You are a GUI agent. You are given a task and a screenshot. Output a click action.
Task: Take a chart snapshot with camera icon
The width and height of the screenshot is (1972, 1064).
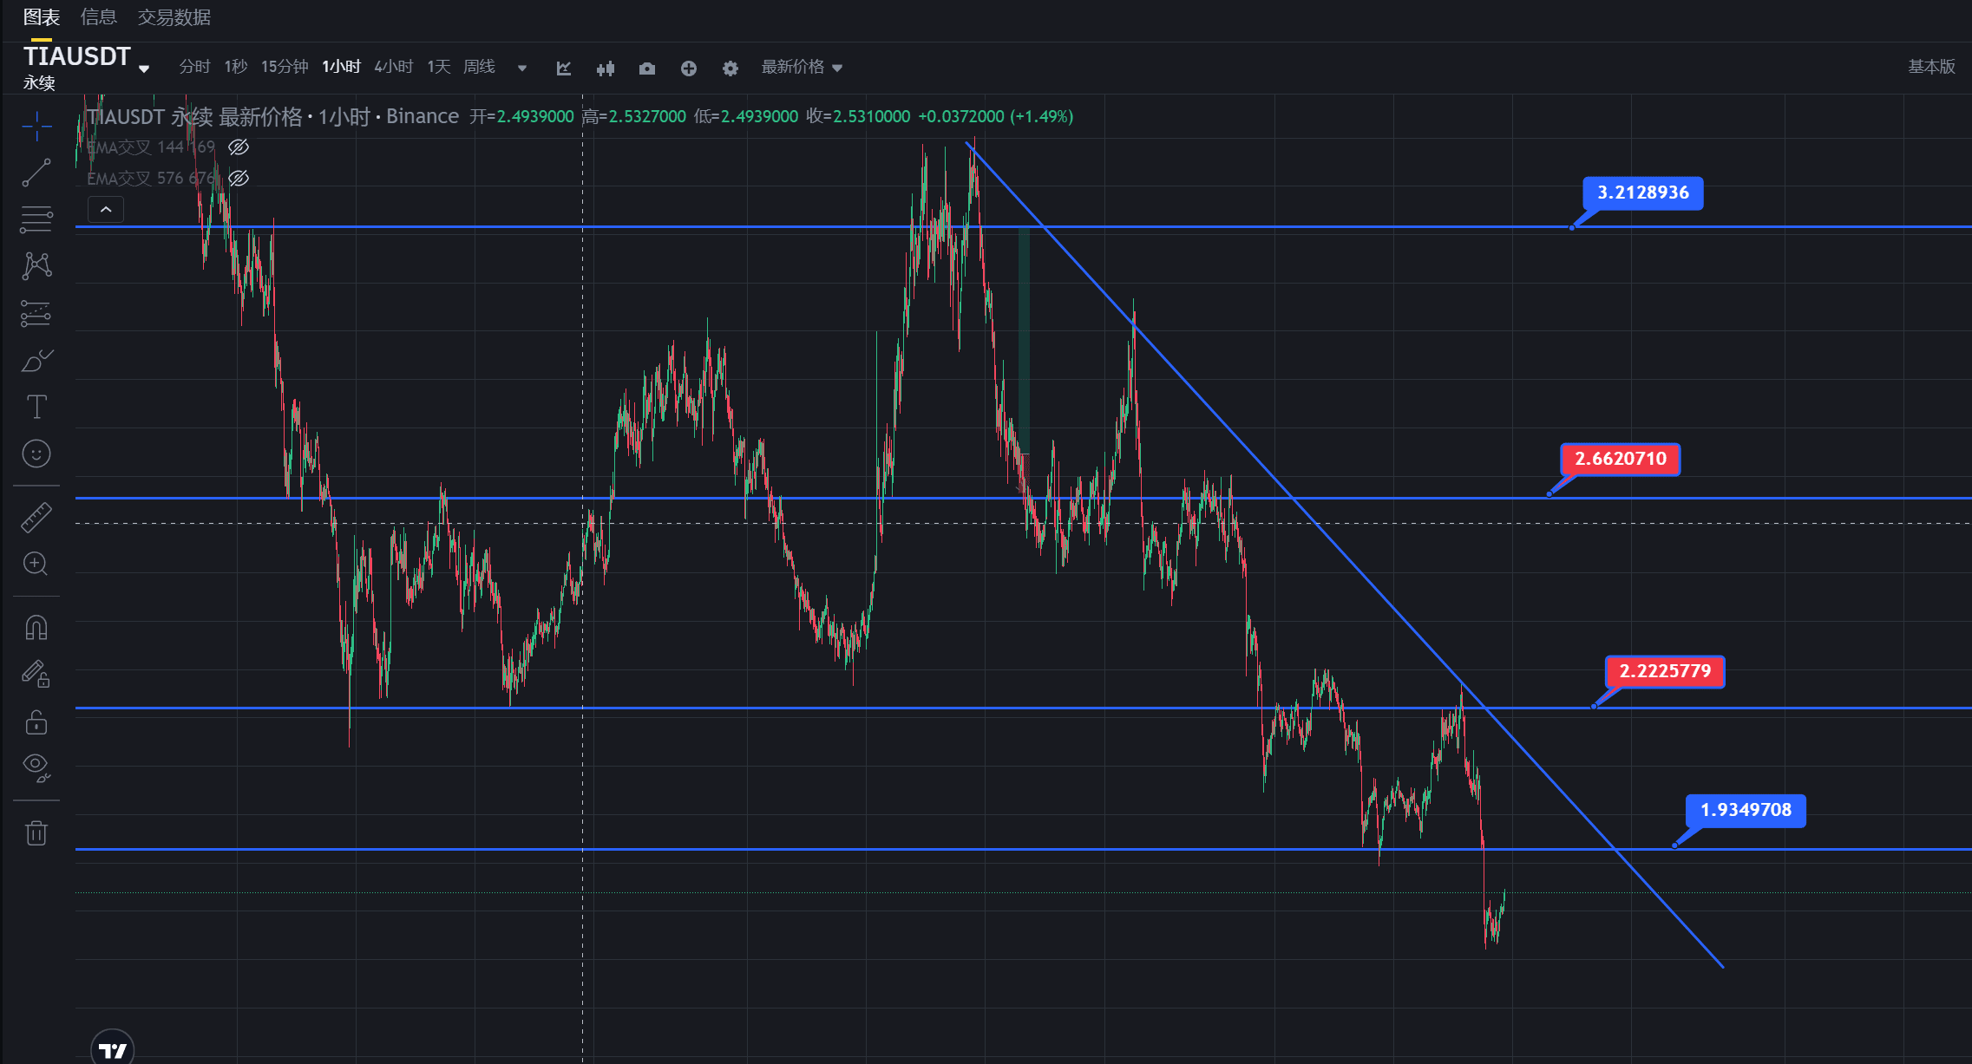[x=647, y=68]
